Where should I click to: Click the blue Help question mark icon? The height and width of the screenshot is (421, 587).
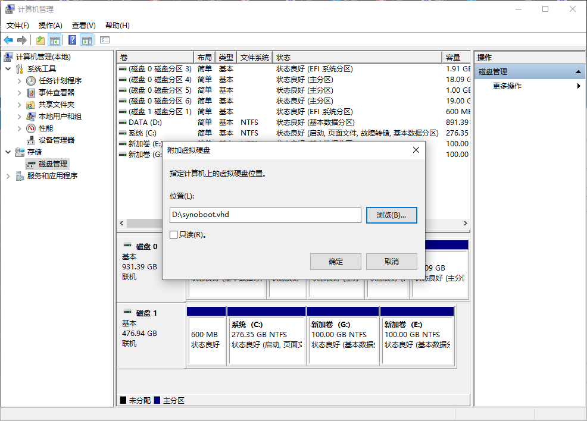pos(72,40)
